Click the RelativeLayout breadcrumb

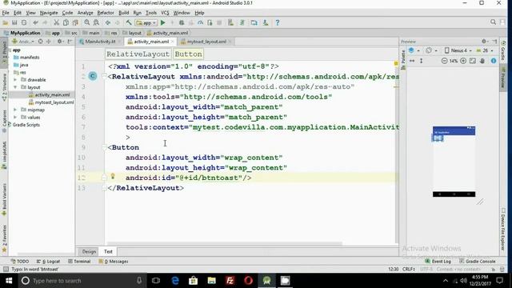(138, 54)
